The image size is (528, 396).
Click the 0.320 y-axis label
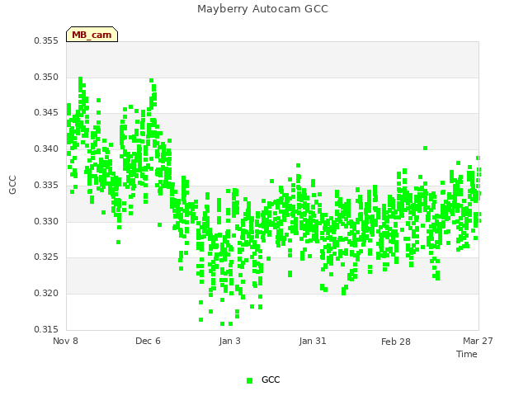point(46,294)
